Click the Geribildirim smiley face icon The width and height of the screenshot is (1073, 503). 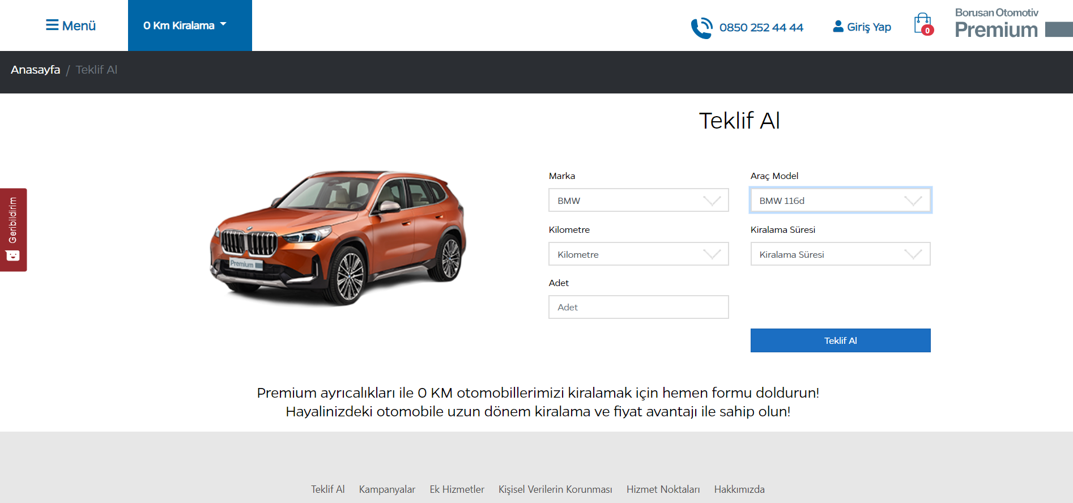[x=13, y=255]
